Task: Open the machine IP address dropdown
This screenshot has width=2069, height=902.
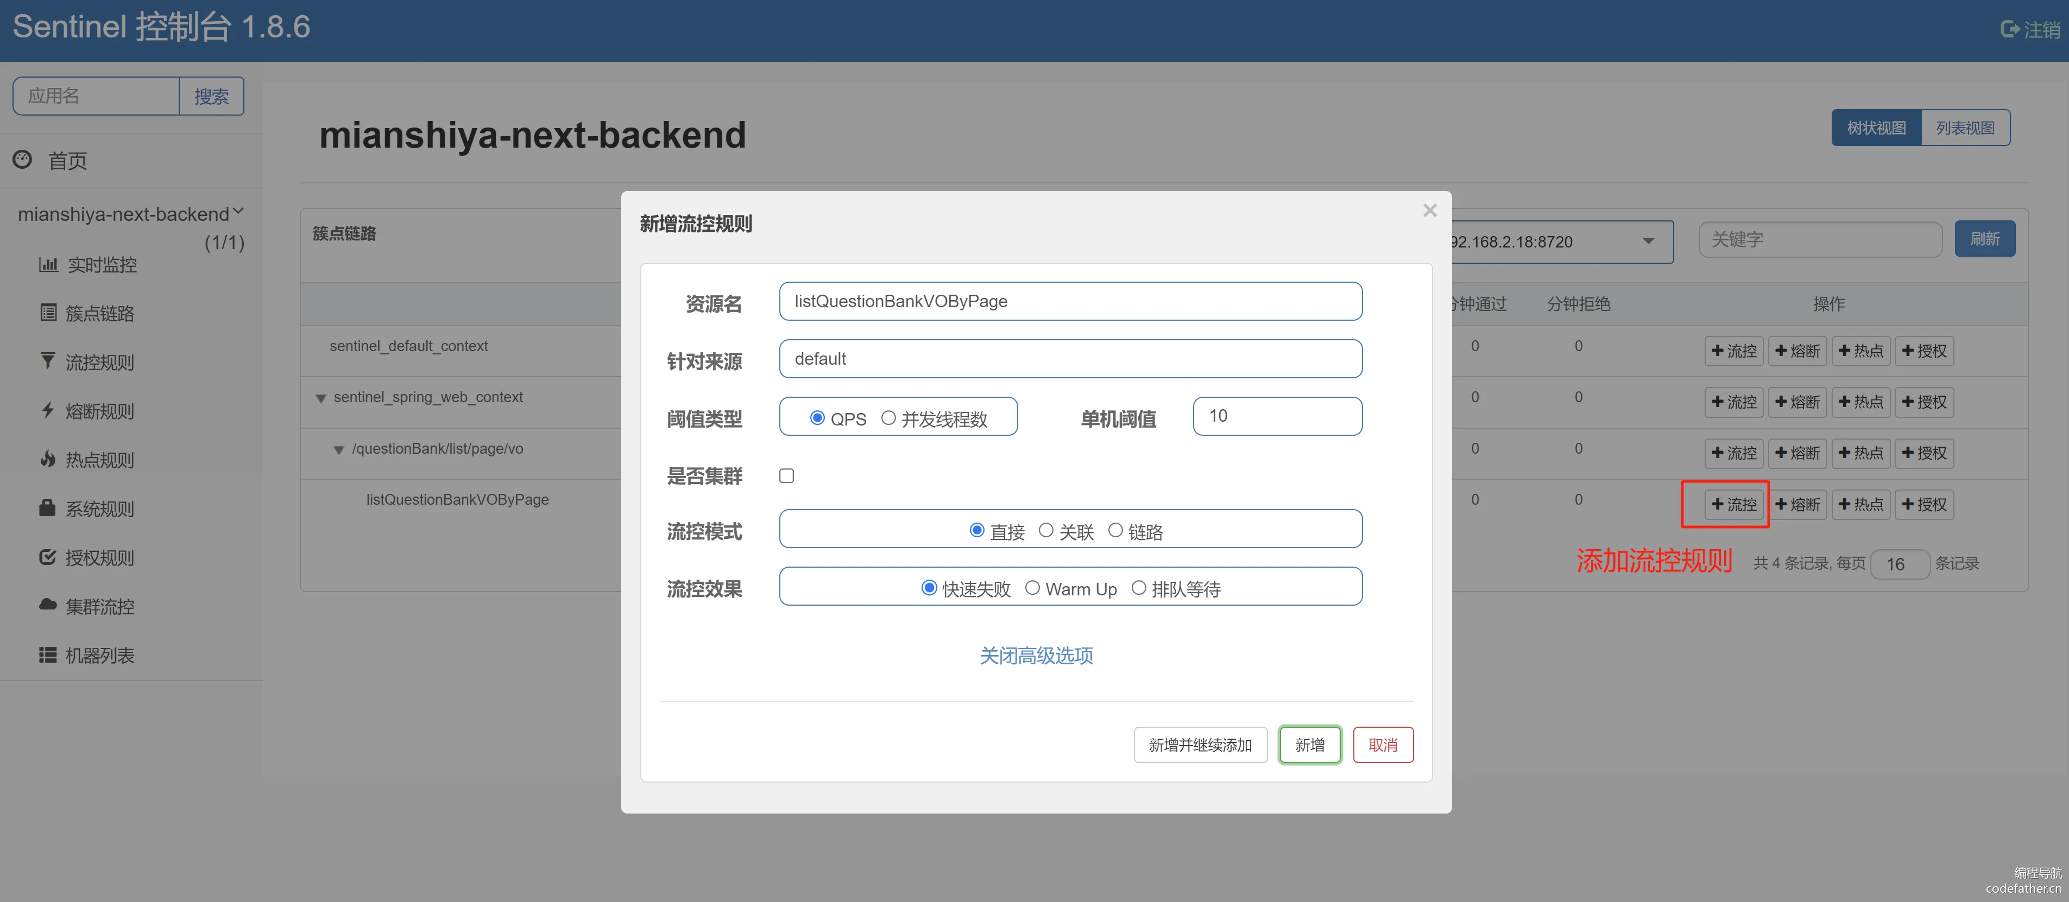Action: tap(1648, 242)
